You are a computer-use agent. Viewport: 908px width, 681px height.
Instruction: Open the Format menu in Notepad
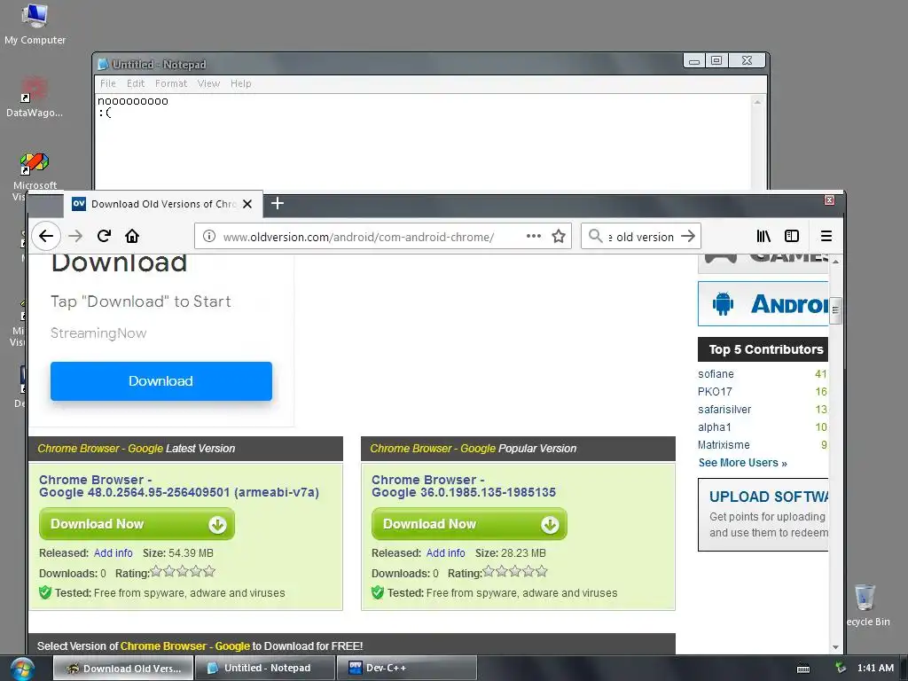(171, 83)
